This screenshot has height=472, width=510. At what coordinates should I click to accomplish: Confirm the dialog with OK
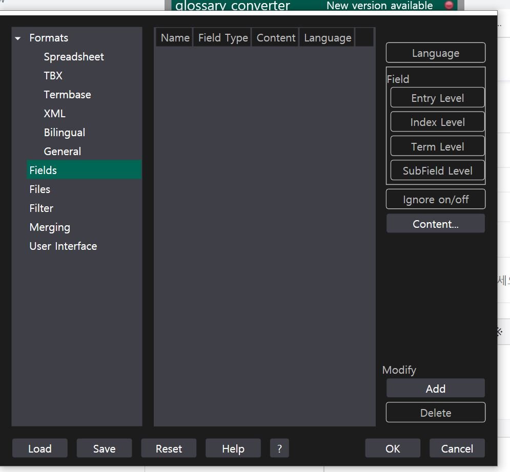coord(392,449)
